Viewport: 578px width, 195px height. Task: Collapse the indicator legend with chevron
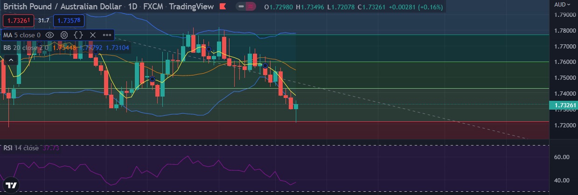click(12, 59)
